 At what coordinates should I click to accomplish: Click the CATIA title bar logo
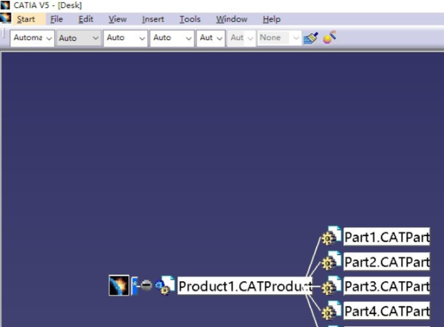point(5,5)
